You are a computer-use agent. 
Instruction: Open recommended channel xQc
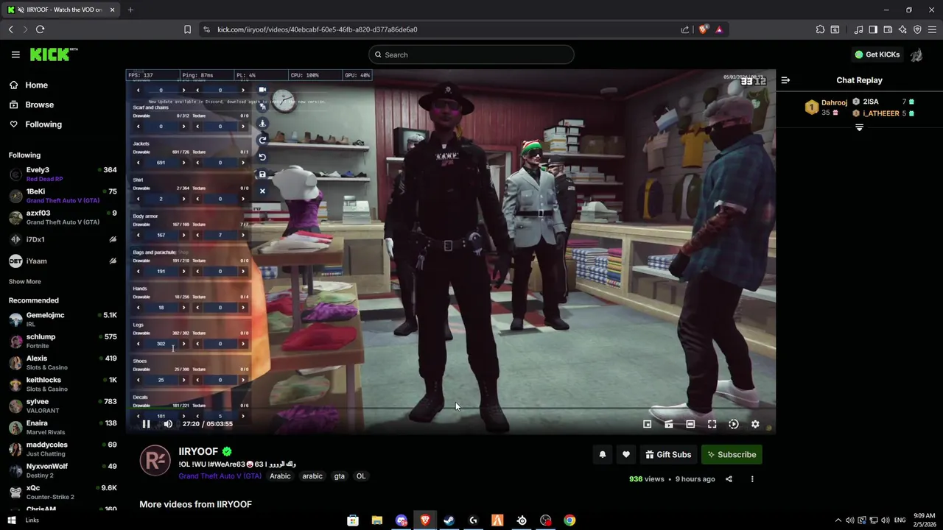(63, 492)
